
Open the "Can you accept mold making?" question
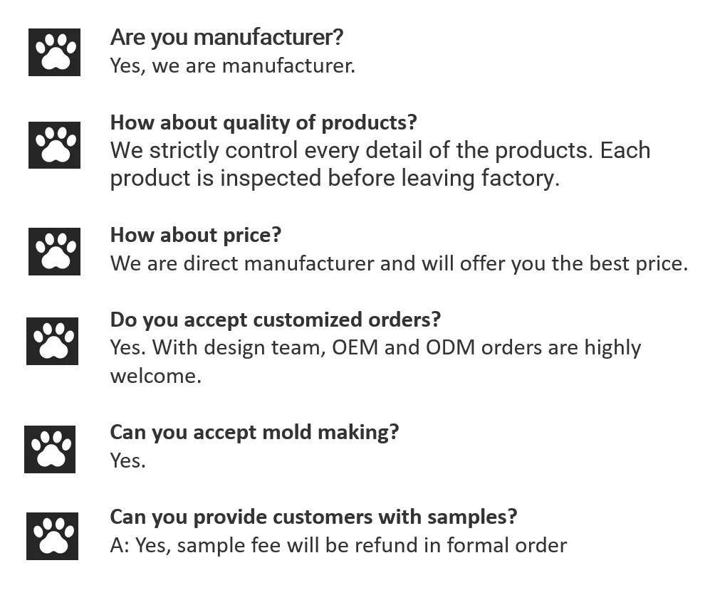point(254,432)
